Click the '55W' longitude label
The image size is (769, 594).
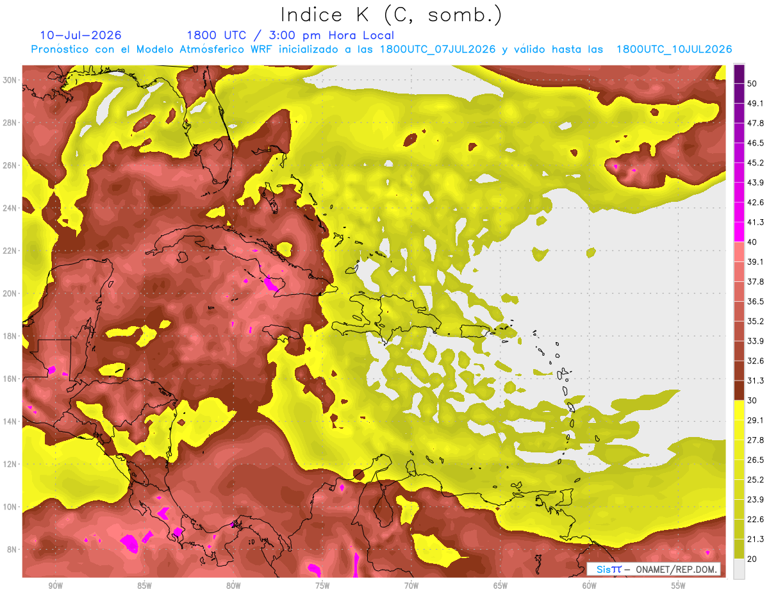coord(678,586)
